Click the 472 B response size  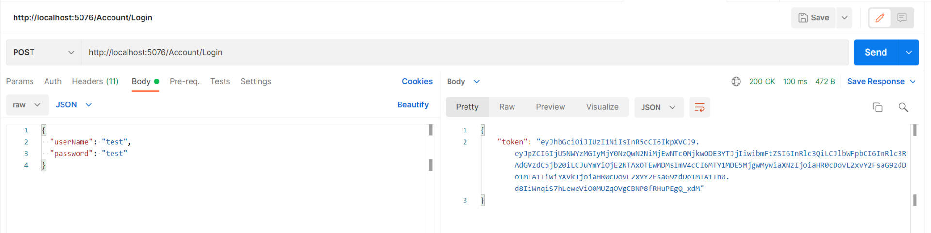825,82
